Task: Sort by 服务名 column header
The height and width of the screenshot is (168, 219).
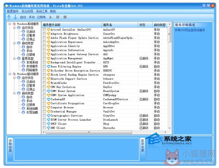Action: point(120,25)
